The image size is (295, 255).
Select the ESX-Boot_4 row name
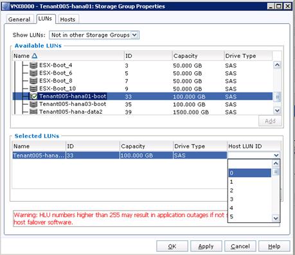pos(56,65)
